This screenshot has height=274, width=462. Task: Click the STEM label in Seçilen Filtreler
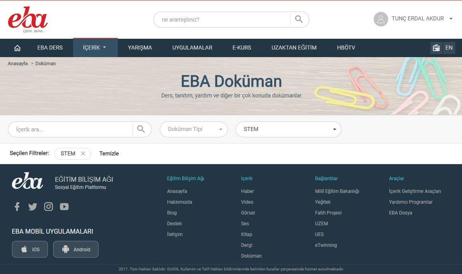tap(68, 153)
